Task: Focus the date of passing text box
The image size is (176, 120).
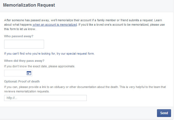Action: [x=15, y=73]
